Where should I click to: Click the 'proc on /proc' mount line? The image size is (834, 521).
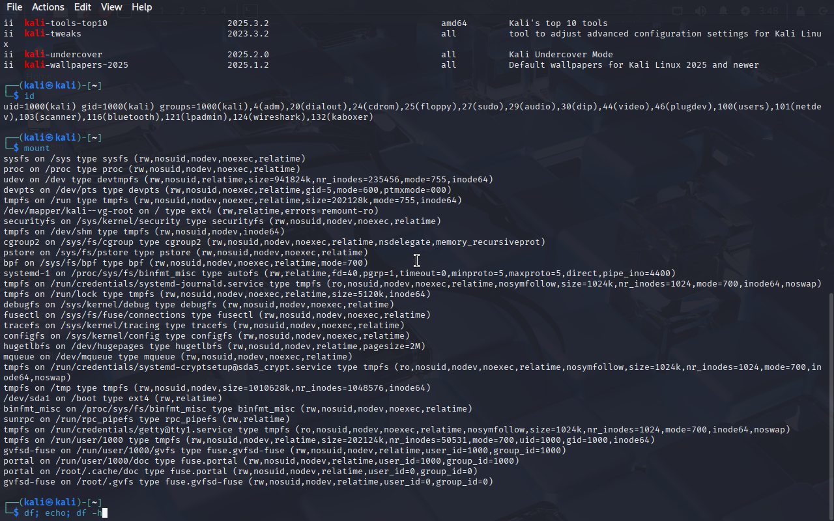tap(152, 169)
